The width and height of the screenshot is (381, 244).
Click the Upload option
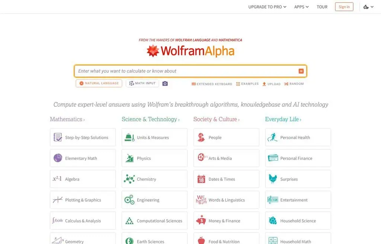pyautogui.click(x=271, y=84)
